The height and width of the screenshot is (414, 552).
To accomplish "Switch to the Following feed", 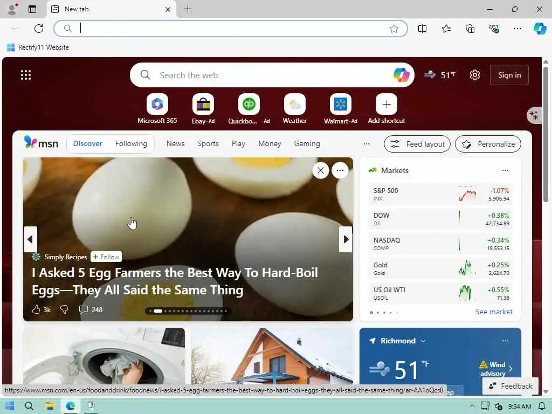I will coord(131,143).
